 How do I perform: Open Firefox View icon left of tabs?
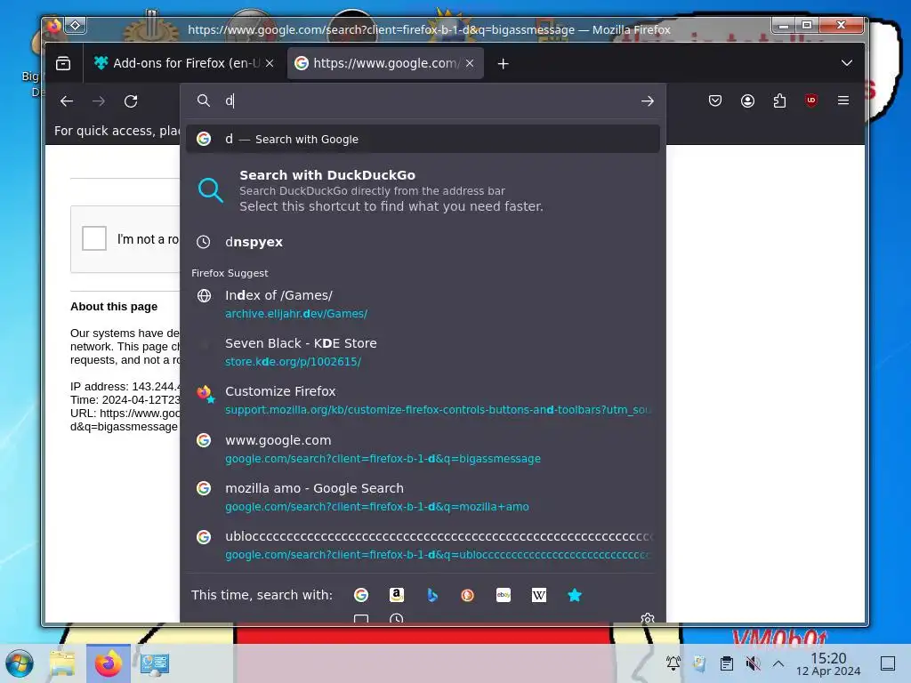(x=63, y=63)
